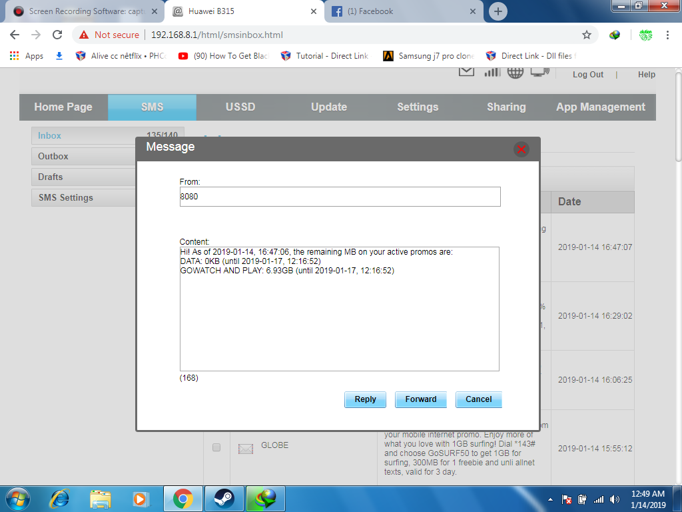682x512 pixels.
Task: Click the Reply button
Action: click(x=365, y=399)
